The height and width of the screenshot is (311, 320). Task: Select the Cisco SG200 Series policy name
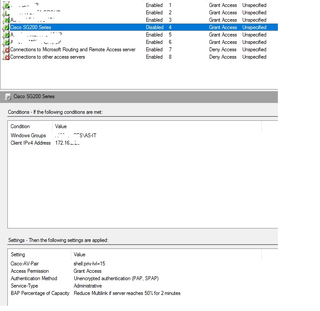pos(31,27)
